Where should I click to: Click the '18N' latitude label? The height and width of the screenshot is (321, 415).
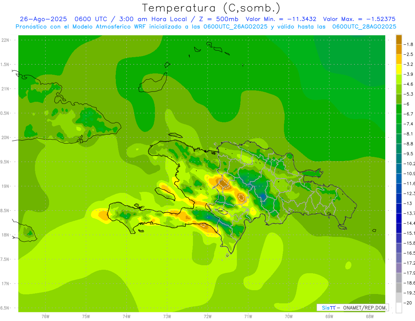click(x=5, y=235)
